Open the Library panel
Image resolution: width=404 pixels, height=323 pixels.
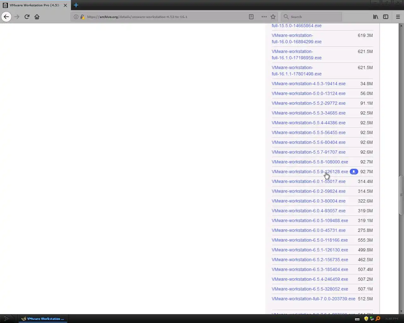click(376, 17)
